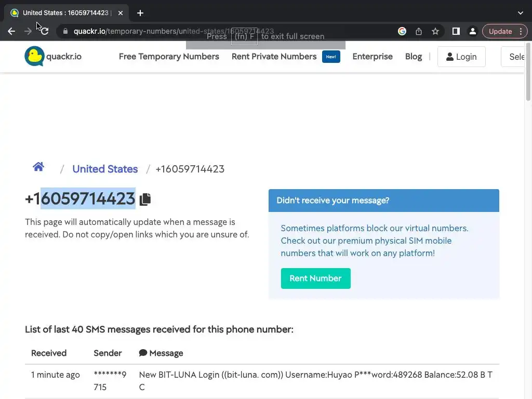This screenshot has width=532, height=399.
Task: Reload the page with the refresh icon
Action: 45,31
